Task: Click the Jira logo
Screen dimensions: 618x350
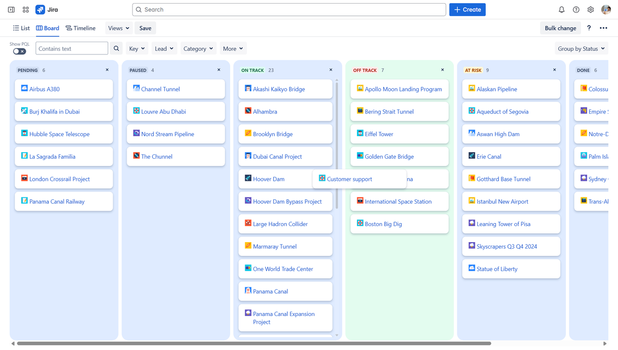Action: coord(47,10)
